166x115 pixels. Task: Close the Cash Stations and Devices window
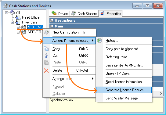coord(158,6)
